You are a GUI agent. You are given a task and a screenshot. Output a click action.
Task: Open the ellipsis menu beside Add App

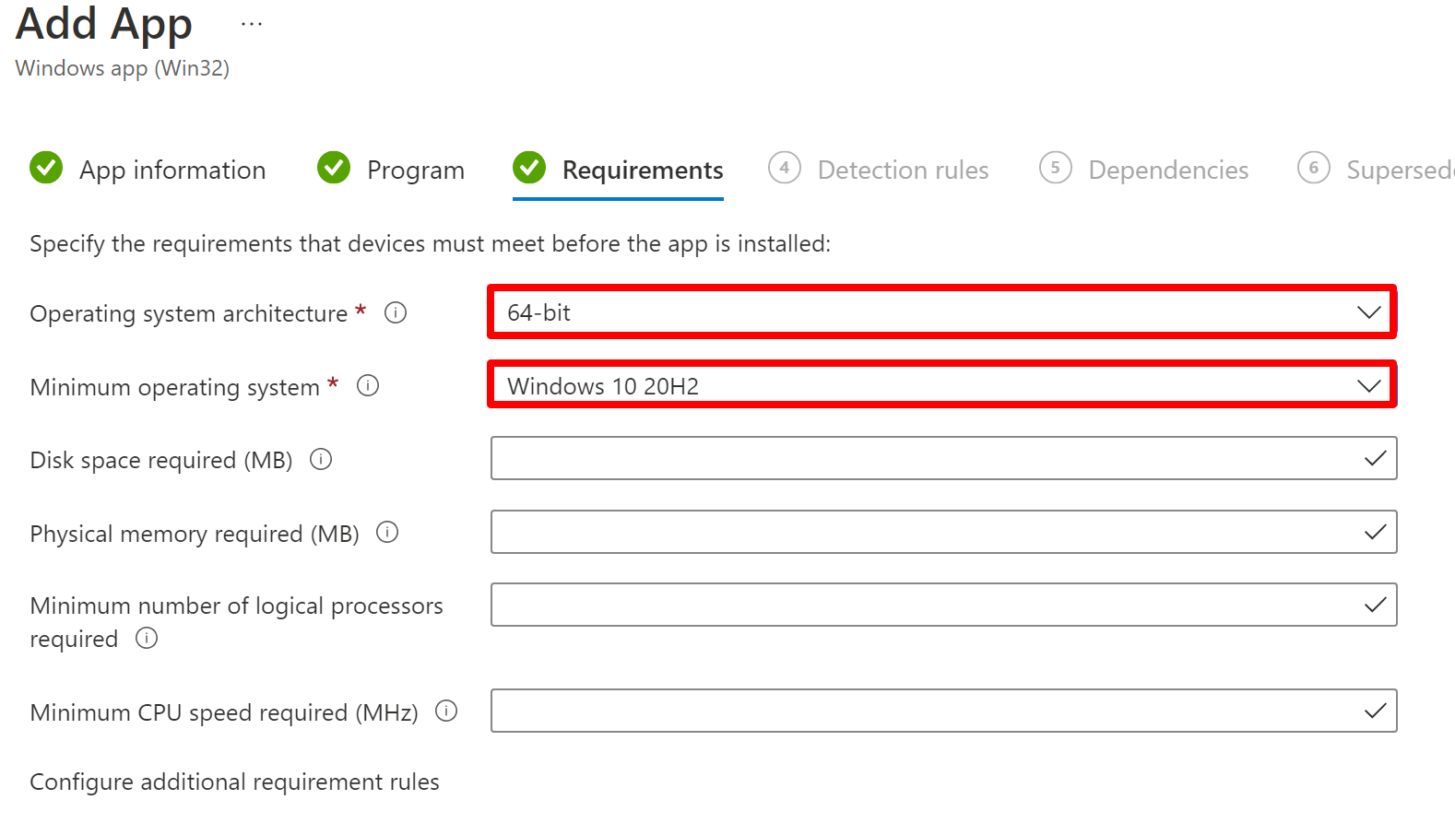click(251, 25)
